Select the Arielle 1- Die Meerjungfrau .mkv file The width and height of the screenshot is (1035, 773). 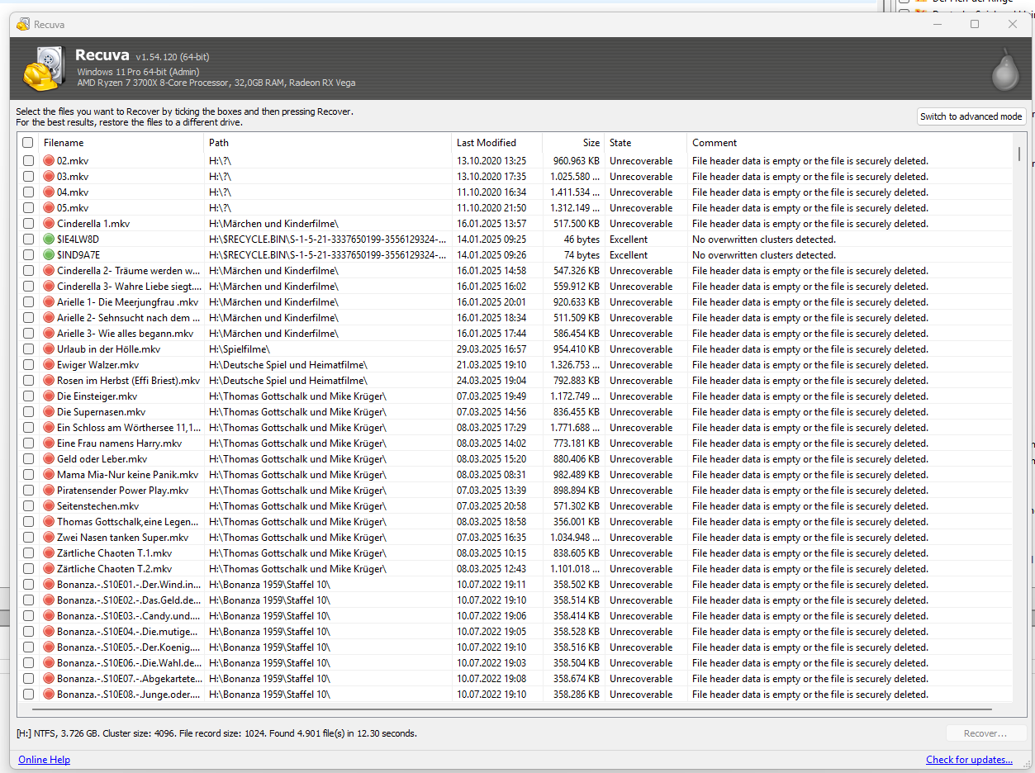(128, 302)
